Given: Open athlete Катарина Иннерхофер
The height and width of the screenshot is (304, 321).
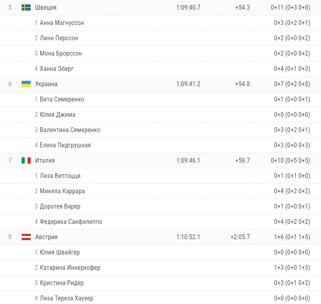Looking at the screenshot, I should click(x=70, y=267).
